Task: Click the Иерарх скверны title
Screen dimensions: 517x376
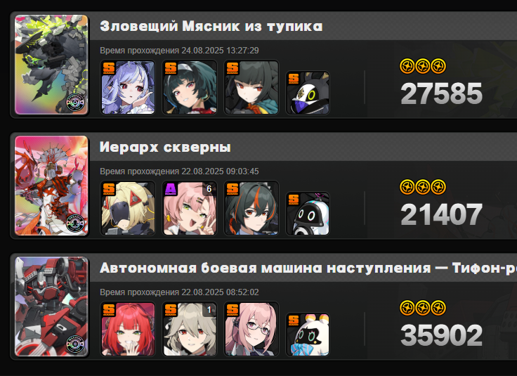Action: (x=165, y=147)
